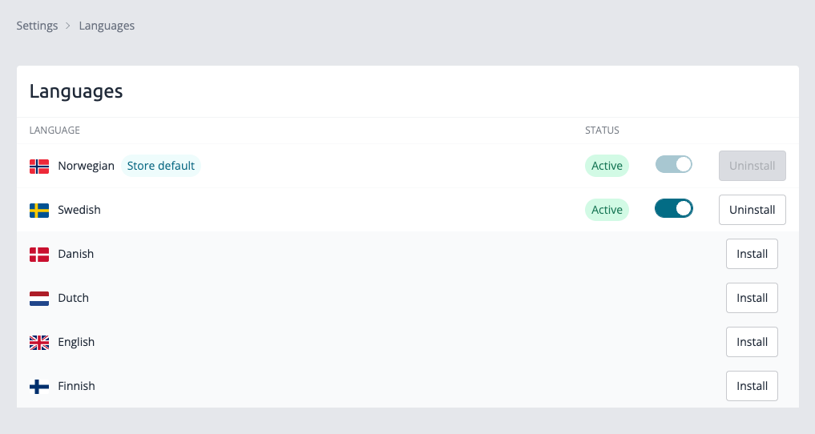Click the Finnish flag icon
Image resolution: width=815 pixels, height=434 pixels.
pyautogui.click(x=39, y=387)
